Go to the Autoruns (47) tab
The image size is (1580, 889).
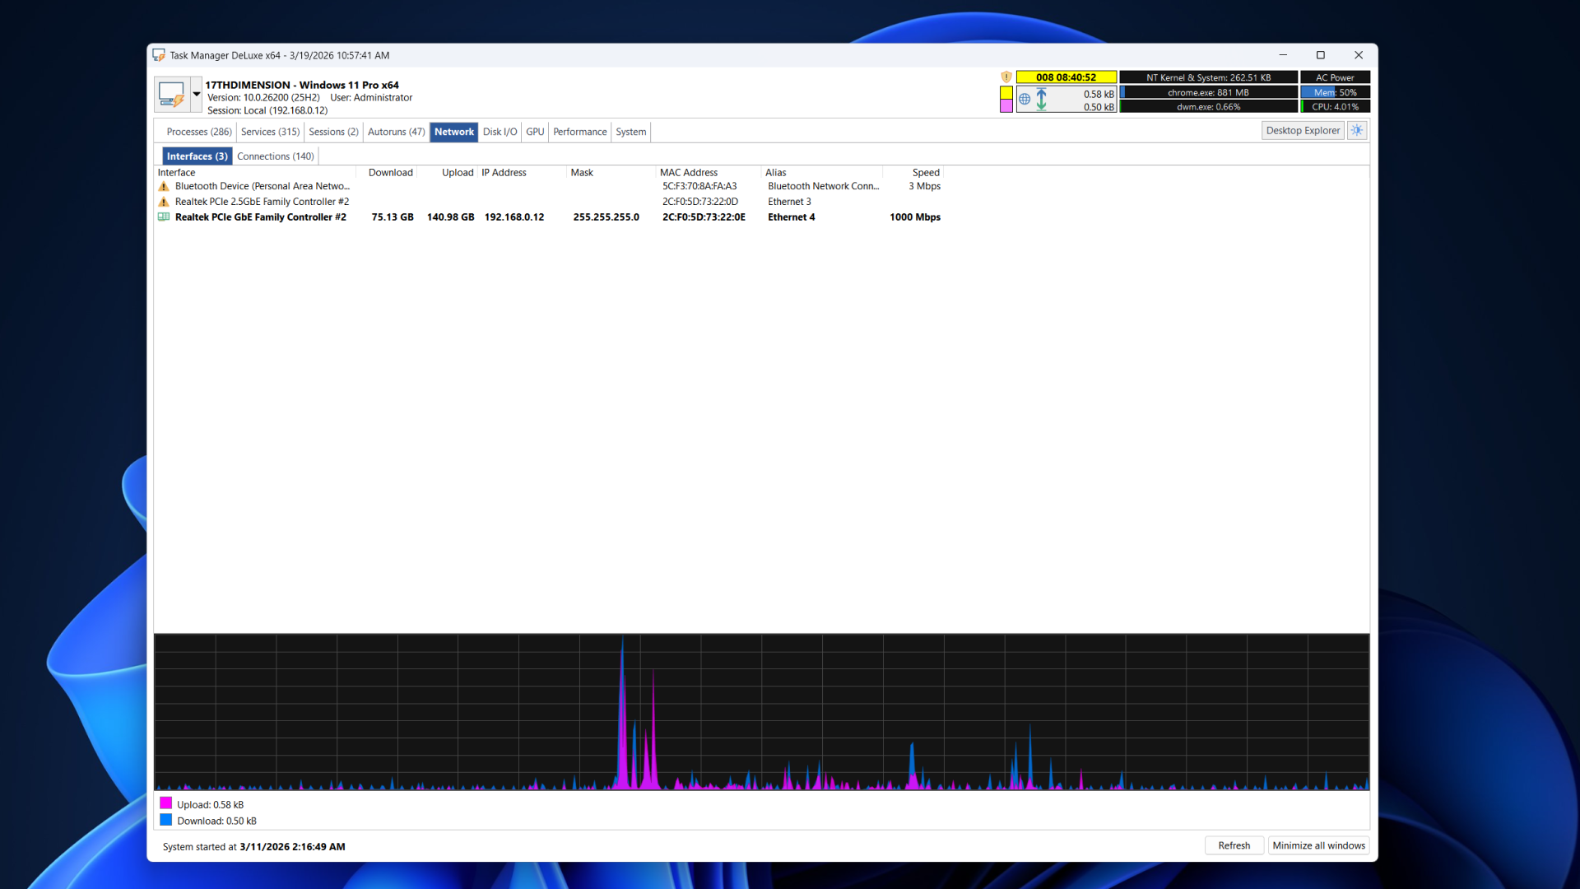click(x=396, y=132)
